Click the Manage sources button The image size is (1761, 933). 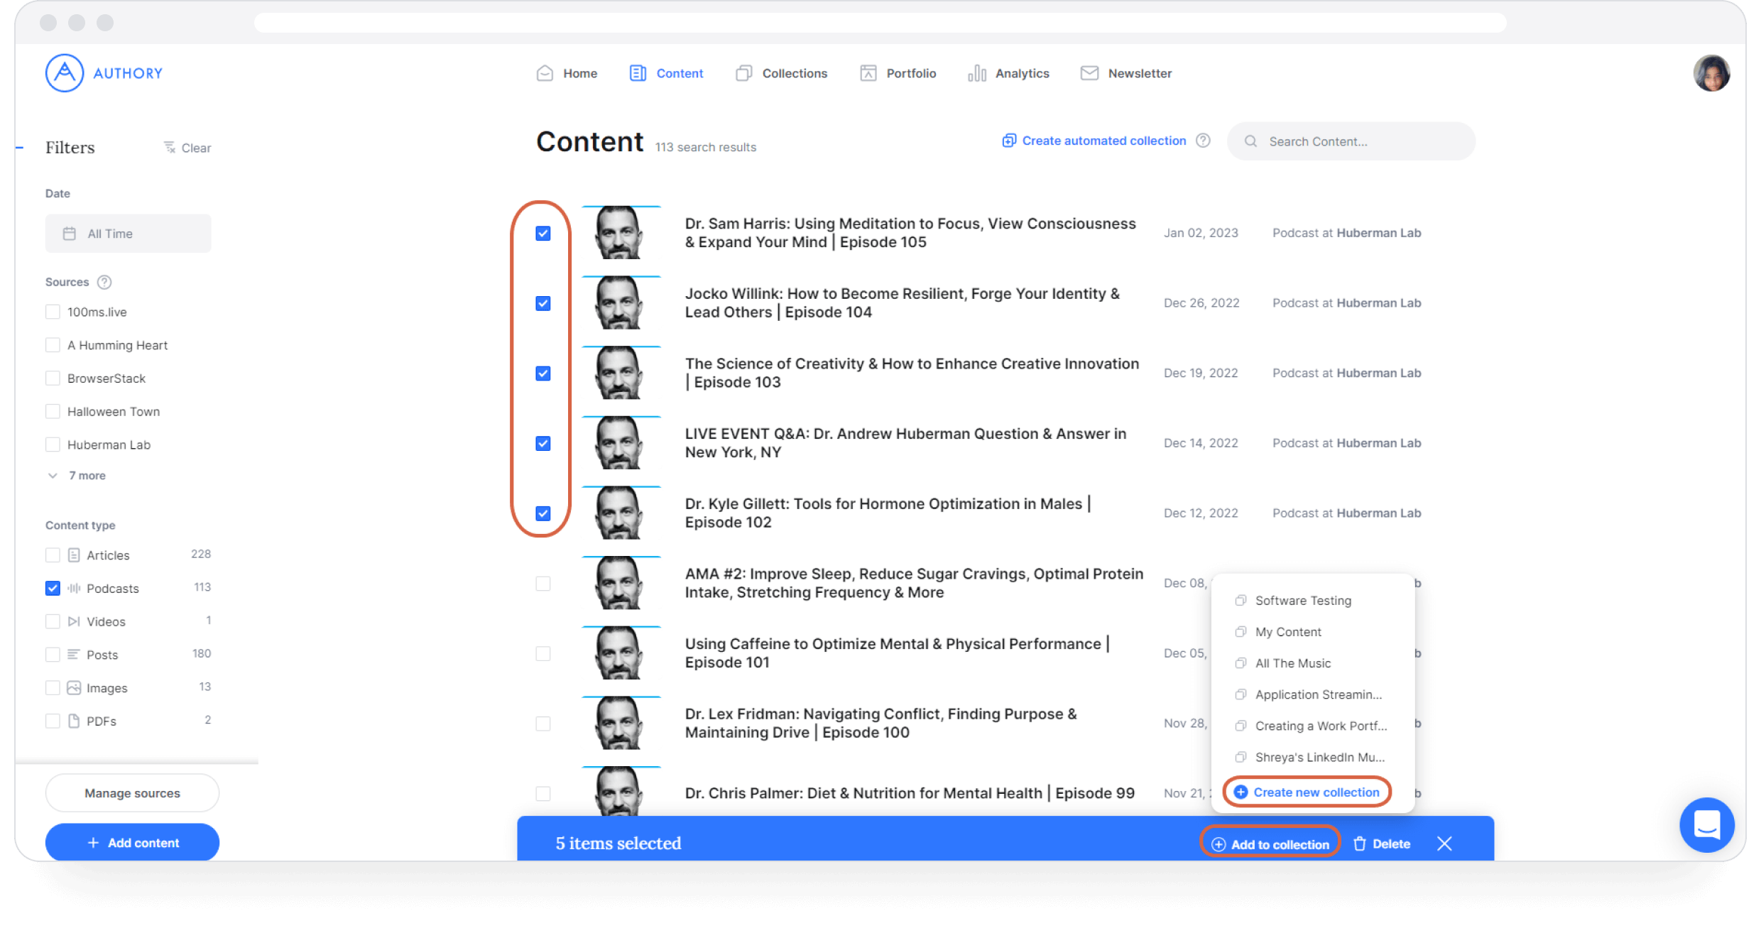(x=131, y=793)
